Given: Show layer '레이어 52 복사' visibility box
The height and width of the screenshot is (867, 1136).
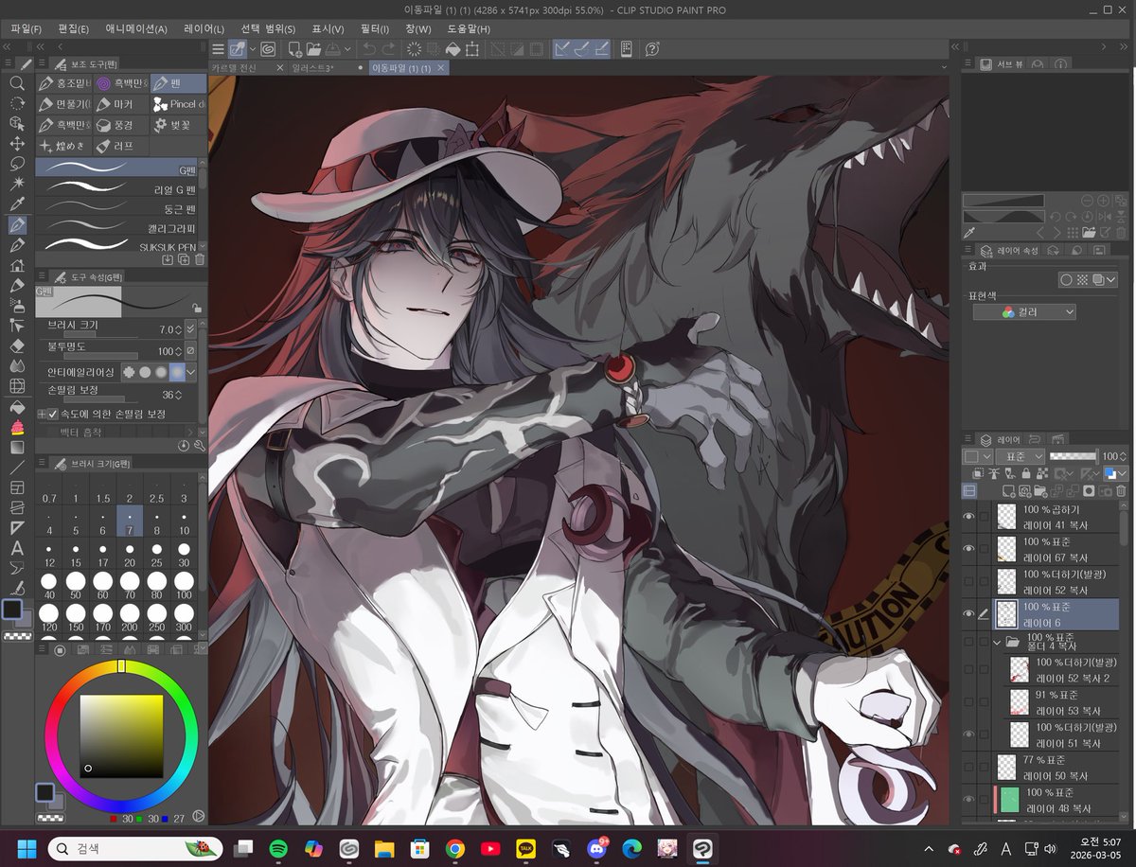Looking at the screenshot, I should tap(968, 581).
